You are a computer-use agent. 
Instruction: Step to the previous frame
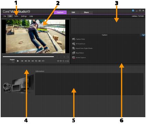click(x=26, y=61)
